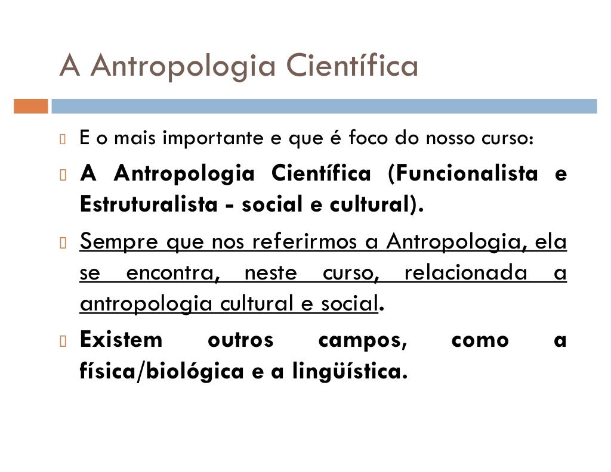Click the slide title 'A Antropologia Científica'
611x472 pixels.
(239, 66)
